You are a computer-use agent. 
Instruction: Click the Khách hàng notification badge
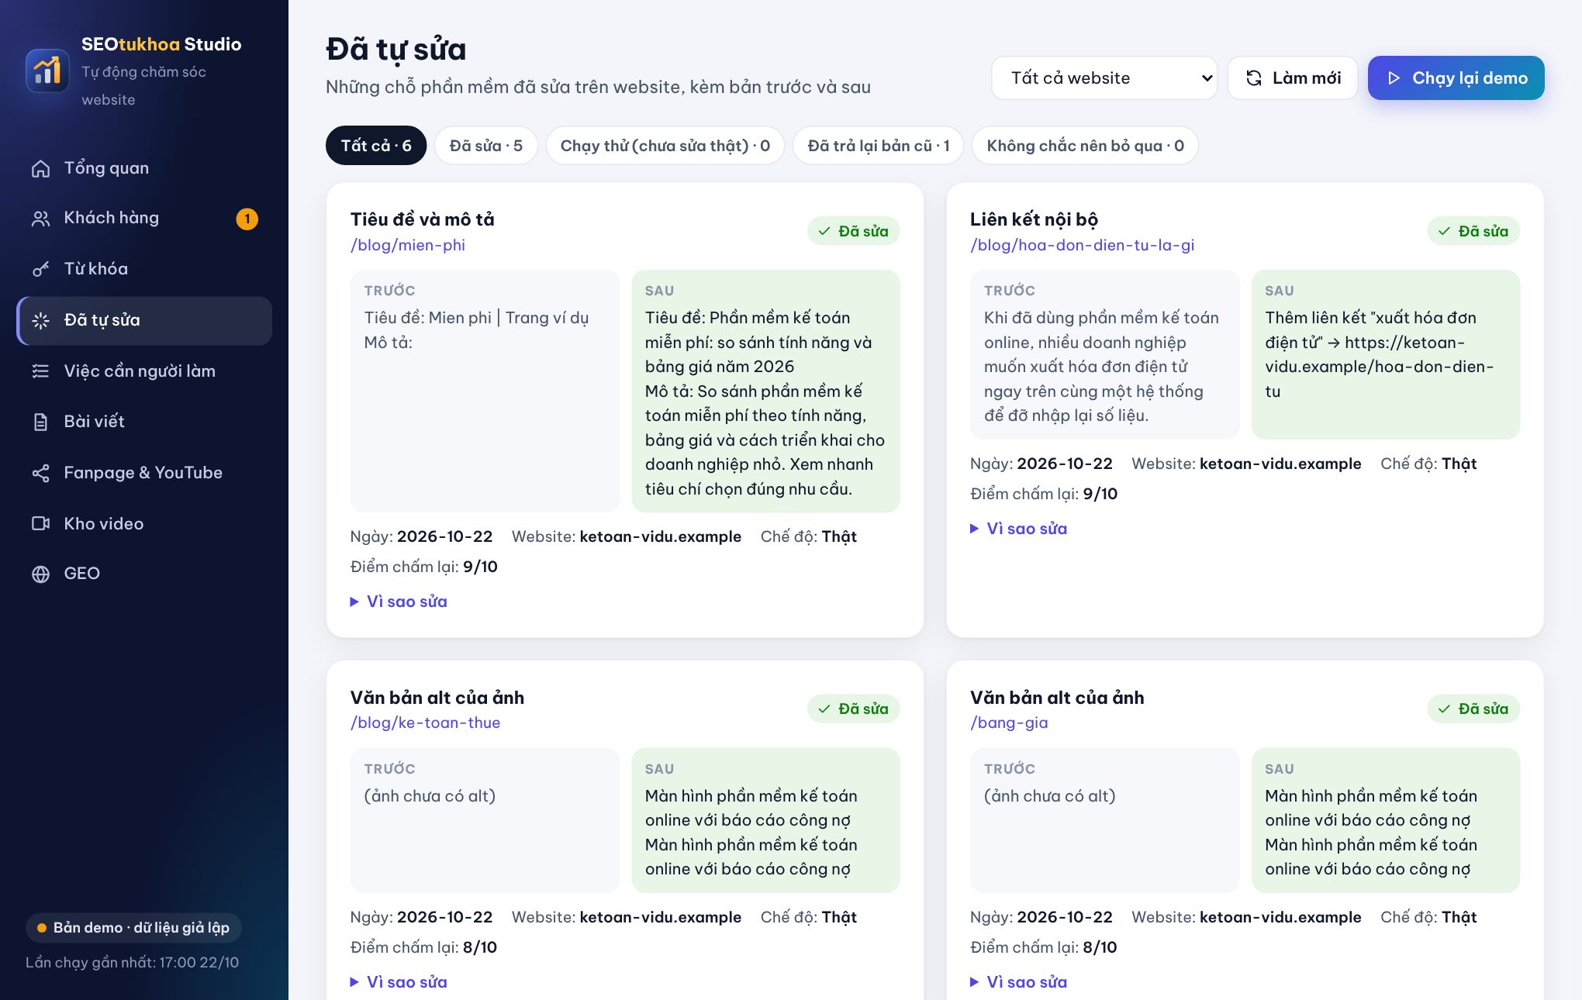[x=247, y=219]
